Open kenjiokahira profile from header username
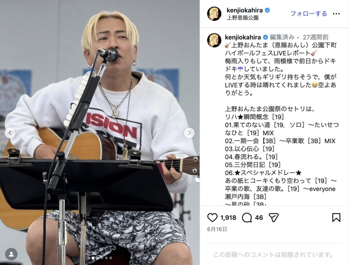This screenshot has height=265, width=349. tap(245, 10)
